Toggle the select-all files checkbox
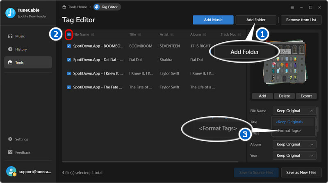 (69, 34)
